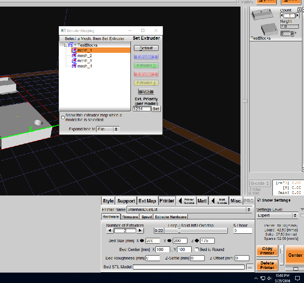Assign Extruder 3 to selected mesh

pos(146,74)
